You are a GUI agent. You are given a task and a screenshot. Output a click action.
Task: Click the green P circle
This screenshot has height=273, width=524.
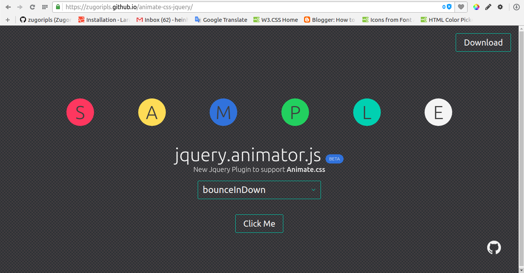tap(295, 112)
